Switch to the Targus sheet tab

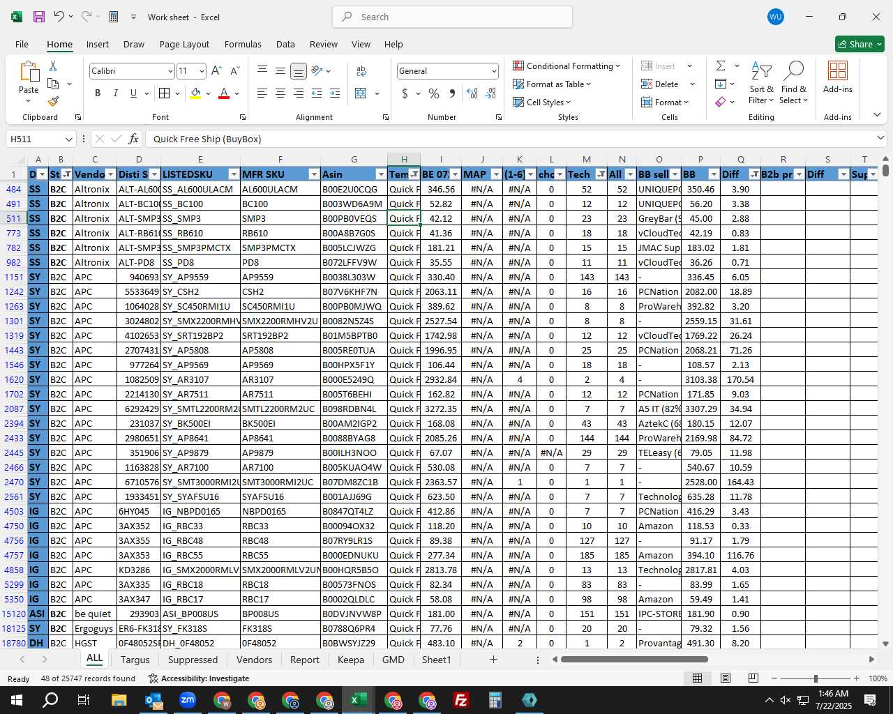pos(135,660)
